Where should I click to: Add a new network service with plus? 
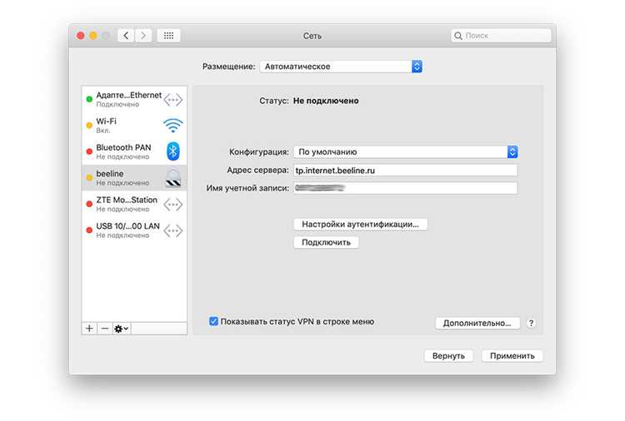[89, 329]
